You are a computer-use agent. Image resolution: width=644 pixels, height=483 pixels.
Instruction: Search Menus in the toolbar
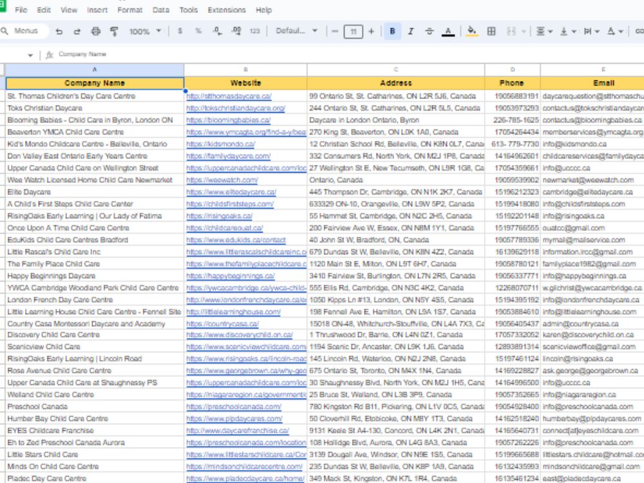(24, 31)
